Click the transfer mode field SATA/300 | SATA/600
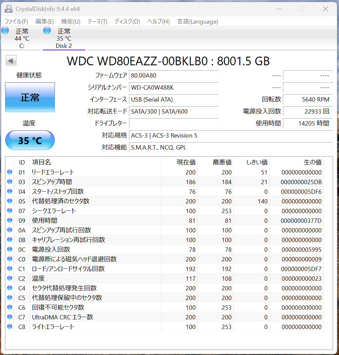Image resolution: width=339 pixels, height=355 pixels. [174, 111]
